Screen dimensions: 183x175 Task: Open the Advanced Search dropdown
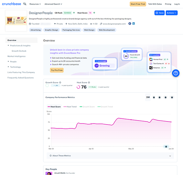click(x=53, y=4)
